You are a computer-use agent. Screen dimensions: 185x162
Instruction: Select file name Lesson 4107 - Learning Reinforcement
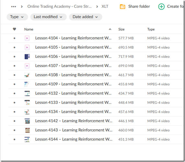coord(73,66)
